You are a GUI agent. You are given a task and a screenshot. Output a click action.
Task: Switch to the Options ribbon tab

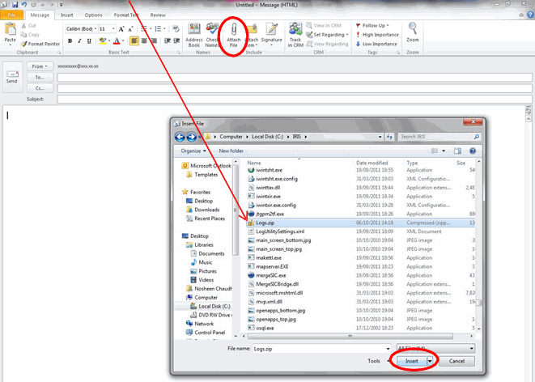[94, 15]
